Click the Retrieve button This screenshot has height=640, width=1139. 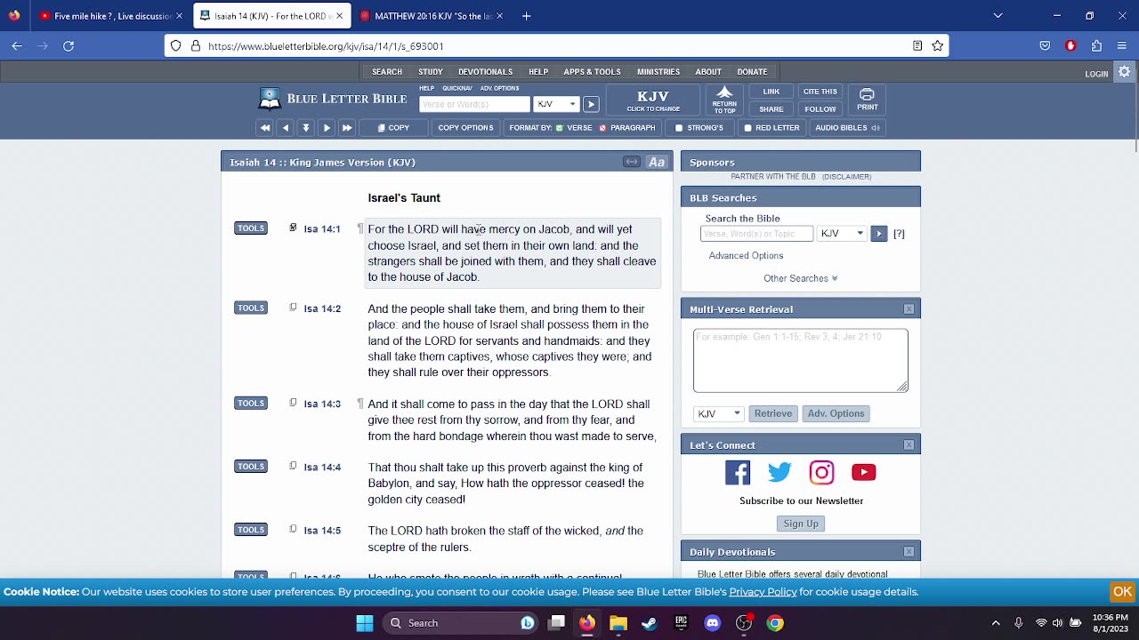pos(773,413)
